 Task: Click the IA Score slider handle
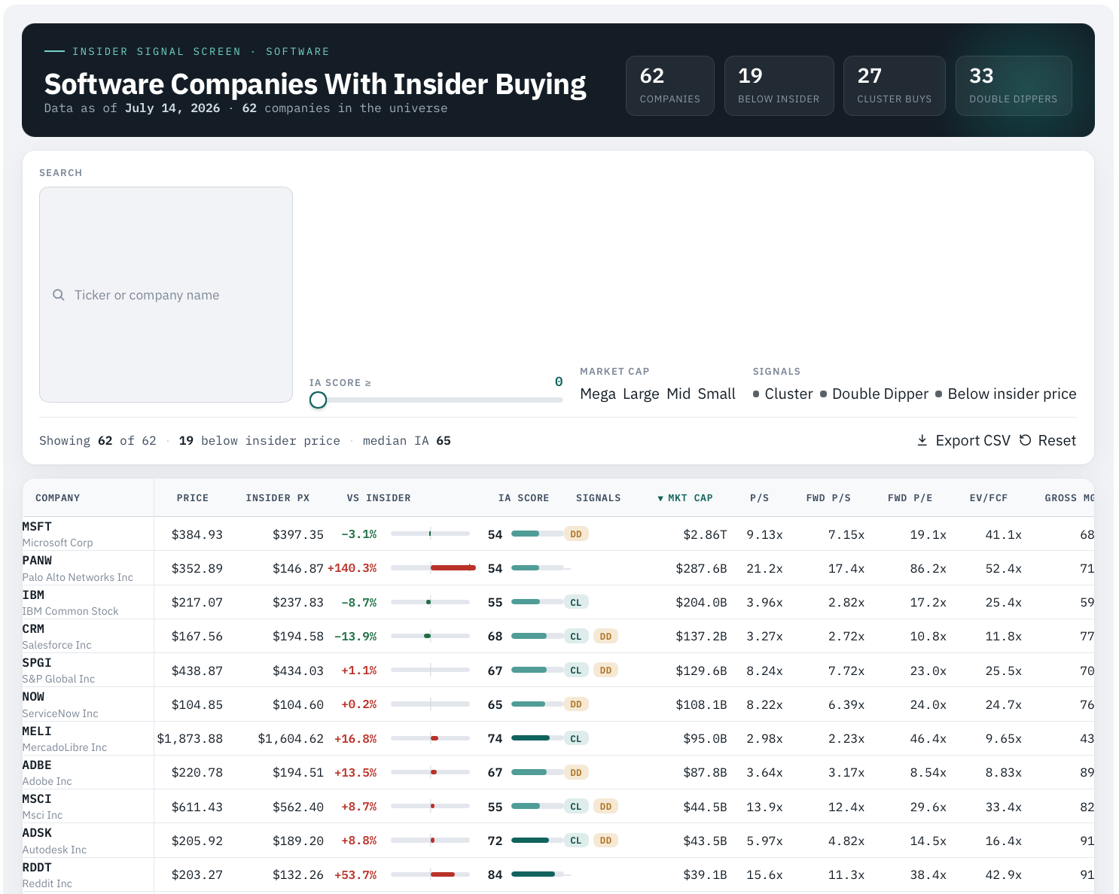318,400
